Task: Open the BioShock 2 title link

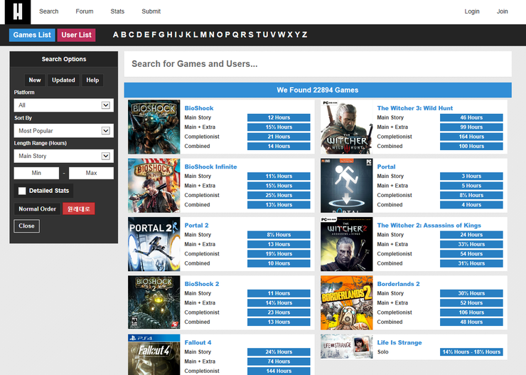Action: [202, 284]
